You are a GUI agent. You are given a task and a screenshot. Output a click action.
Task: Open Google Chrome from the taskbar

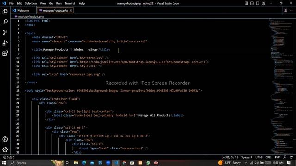pos(124,163)
